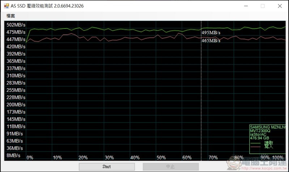
Task: Click the 255MB/s axis label
Action: pos(16,90)
